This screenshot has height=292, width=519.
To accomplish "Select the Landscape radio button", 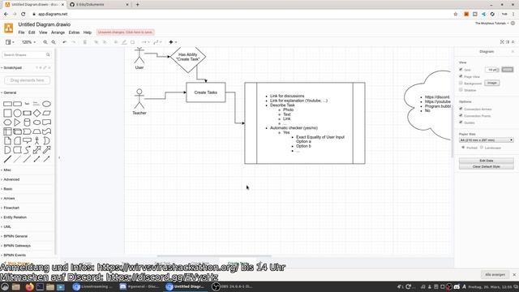I will (x=482, y=148).
